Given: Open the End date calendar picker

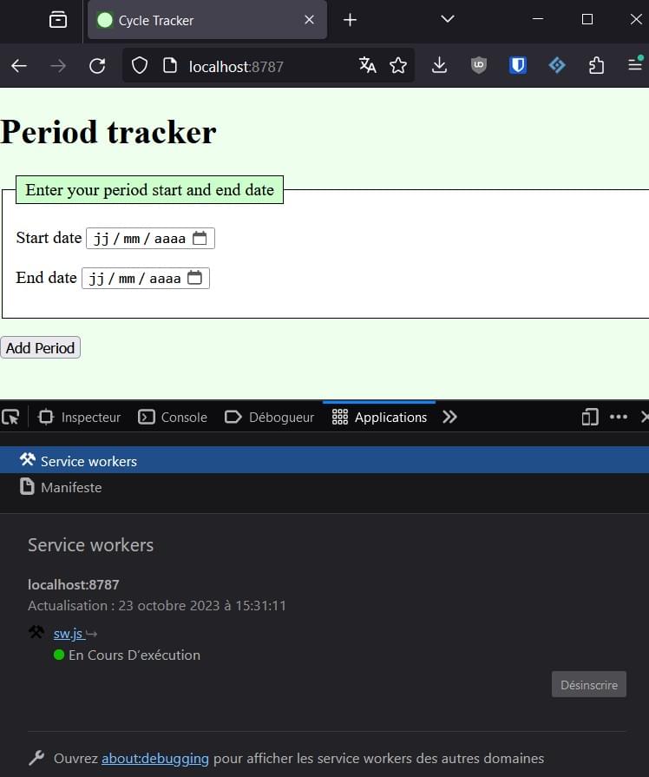Looking at the screenshot, I should point(194,278).
